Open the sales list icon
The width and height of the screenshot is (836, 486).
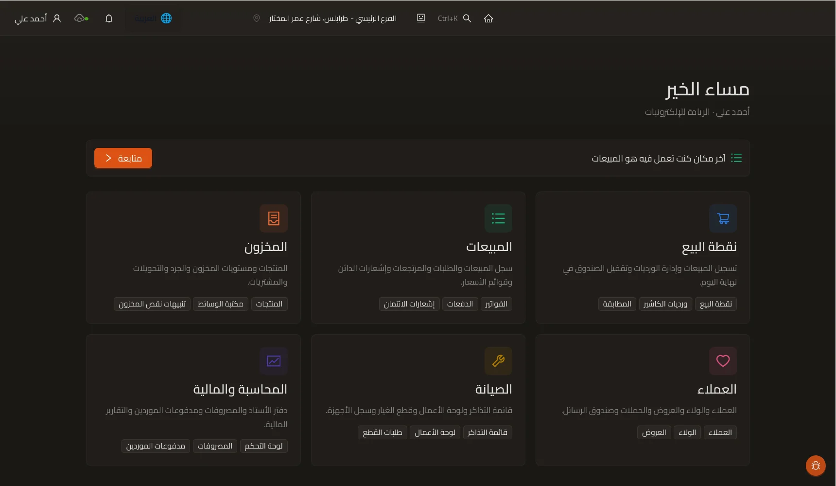498,218
